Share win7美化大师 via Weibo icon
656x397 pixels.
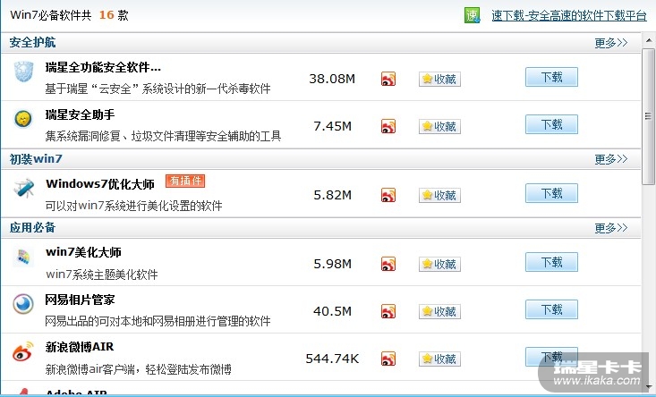pyautogui.click(x=388, y=264)
